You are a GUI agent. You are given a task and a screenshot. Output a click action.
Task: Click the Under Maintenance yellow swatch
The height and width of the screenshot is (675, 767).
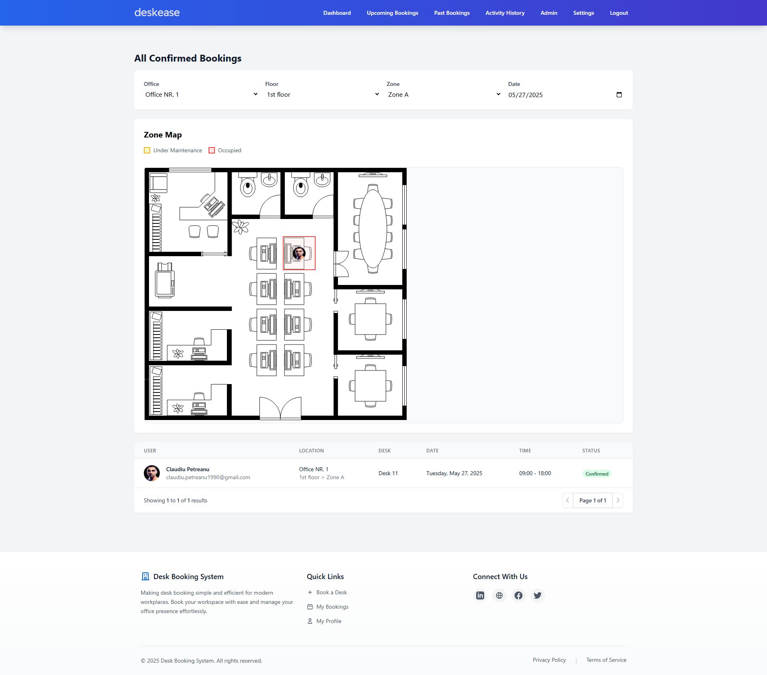coord(147,150)
